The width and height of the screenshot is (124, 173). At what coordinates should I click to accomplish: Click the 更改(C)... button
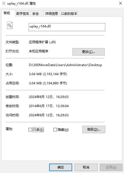88,52
